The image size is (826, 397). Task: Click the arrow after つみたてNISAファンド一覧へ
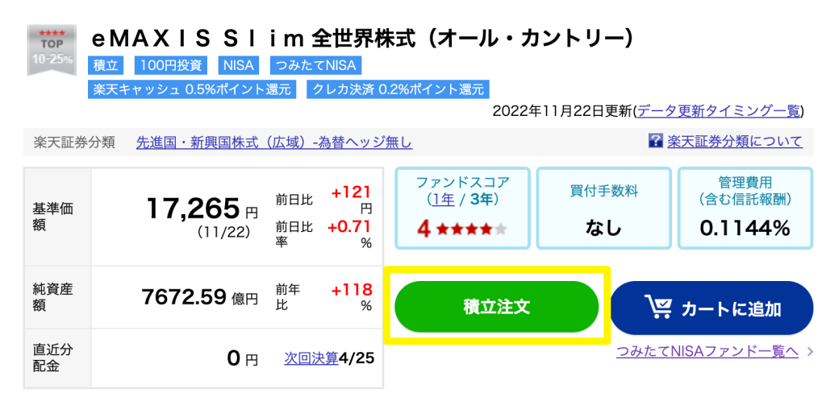coord(809,352)
